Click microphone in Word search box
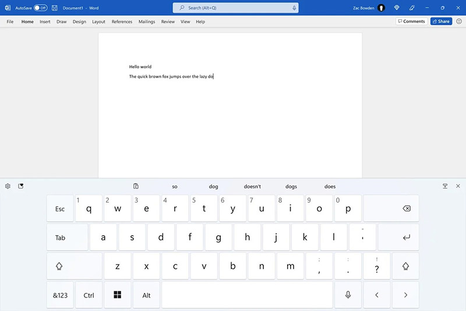This screenshot has width=466, height=311. click(294, 8)
